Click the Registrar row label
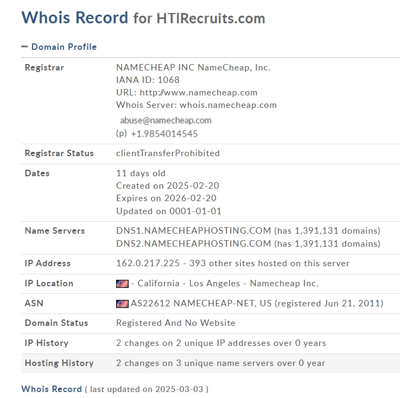The height and width of the screenshot is (398, 400). (45, 68)
